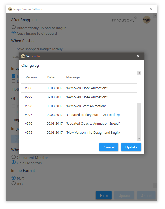Click the changelog vertical scrollbar thumb
The width and height of the screenshot is (165, 209).
tap(139, 119)
